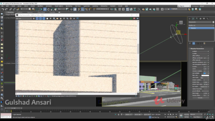
Task: Click the Pin Stack icon
Action: 190,43
